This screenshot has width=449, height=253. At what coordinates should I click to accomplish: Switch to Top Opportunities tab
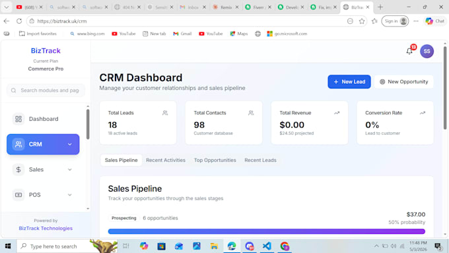coord(215,160)
